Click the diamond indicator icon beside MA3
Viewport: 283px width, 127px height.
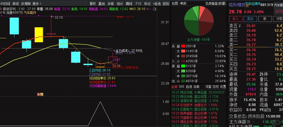(x=150, y=9)
